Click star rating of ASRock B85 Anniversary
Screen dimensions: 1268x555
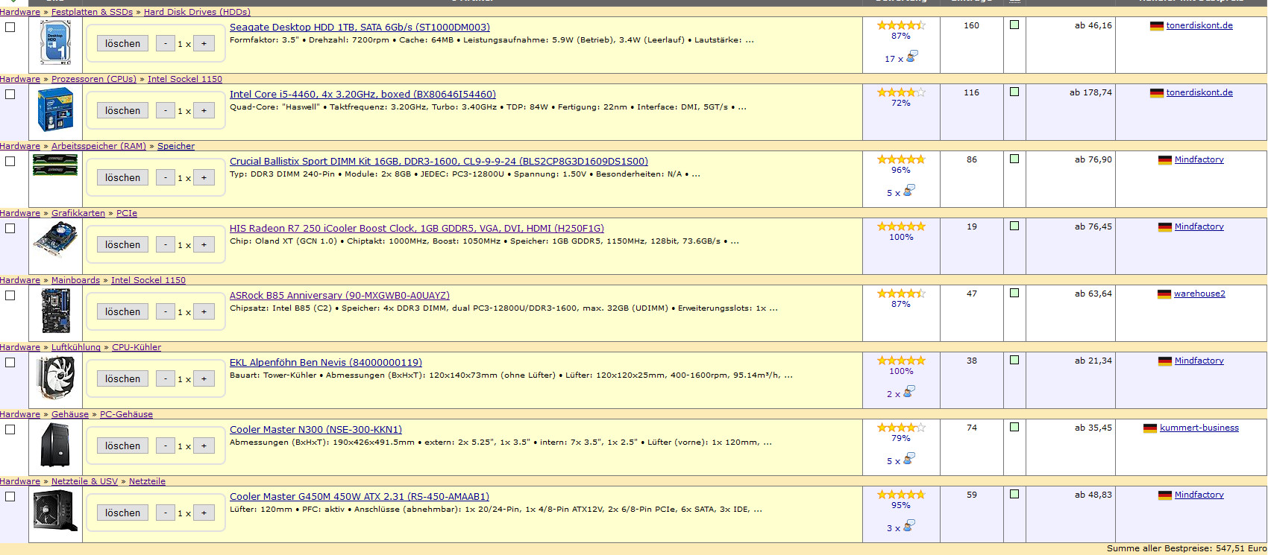[901, 294]
